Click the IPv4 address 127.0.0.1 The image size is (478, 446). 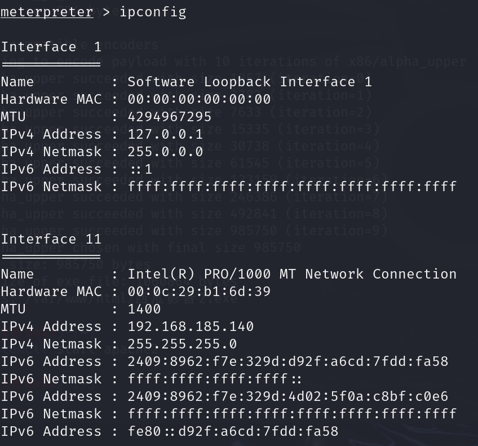165,134
